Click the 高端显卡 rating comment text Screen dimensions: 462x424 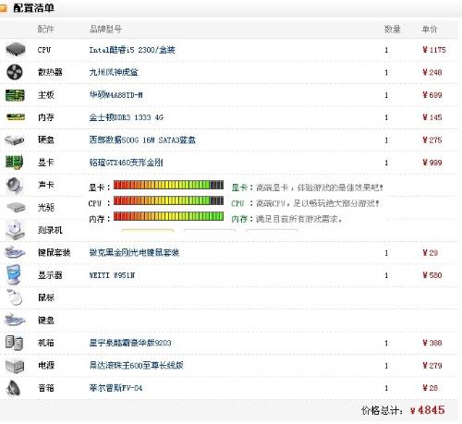tap(320, 188)
